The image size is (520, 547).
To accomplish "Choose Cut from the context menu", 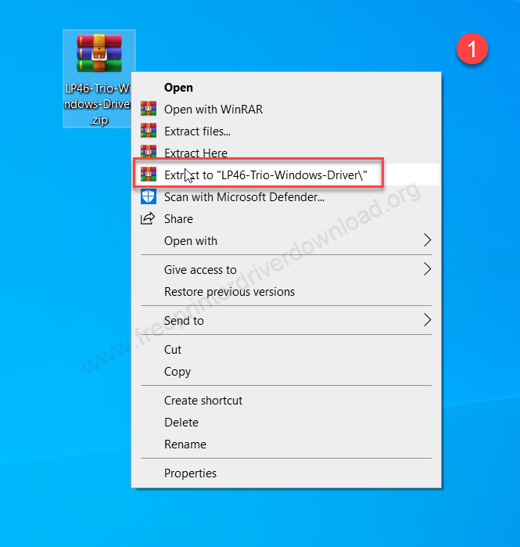I will (x=173, y=350).
